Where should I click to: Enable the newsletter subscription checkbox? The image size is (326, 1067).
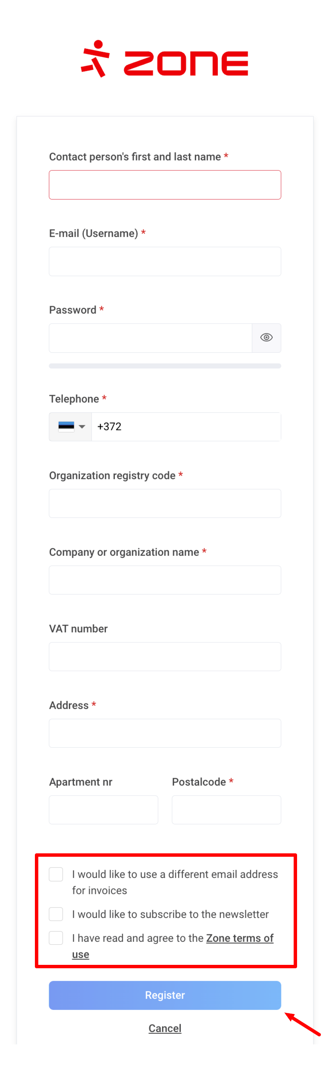pyautogui.click(x=56, y=914)
